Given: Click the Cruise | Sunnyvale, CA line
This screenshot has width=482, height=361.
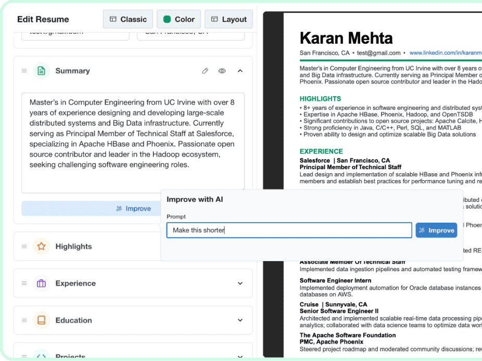Looking at the screenshot, I should [x=334, y=304].
